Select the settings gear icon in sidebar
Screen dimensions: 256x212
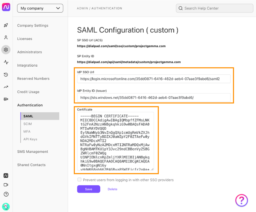click(6, 49)
